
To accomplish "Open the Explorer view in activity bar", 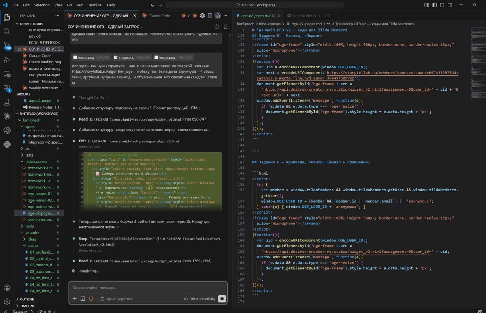I will (7, 17).
